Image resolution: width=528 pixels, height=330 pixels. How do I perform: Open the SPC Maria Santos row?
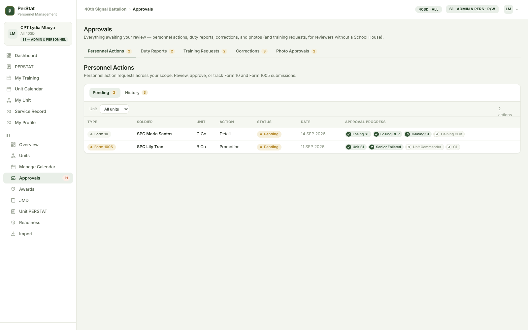[302, 134]
